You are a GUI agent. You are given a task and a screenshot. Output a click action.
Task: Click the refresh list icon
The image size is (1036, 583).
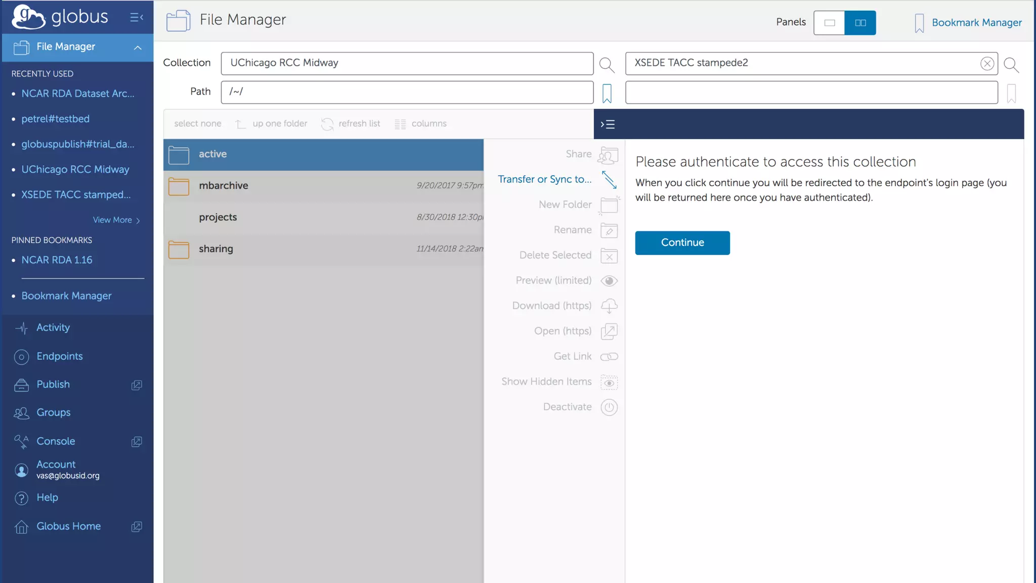point(327,124)
